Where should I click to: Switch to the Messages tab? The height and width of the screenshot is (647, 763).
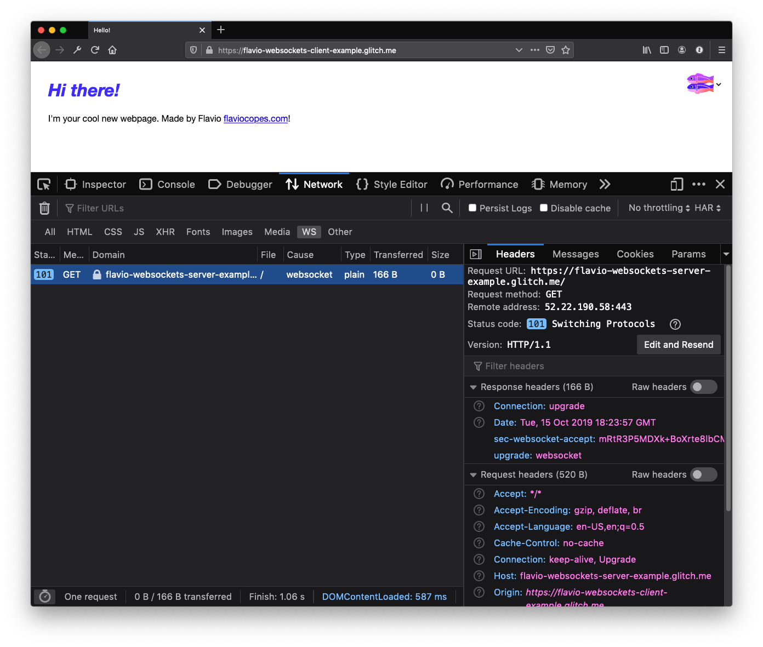[575, 254]
